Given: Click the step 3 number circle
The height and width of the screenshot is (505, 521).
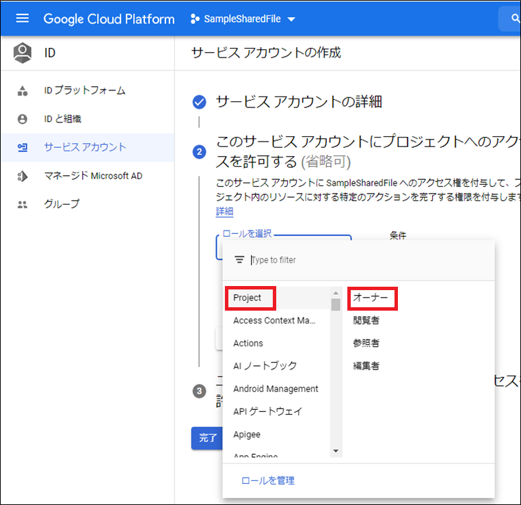Looking at the screenshot, I should (x=200, y=391).
